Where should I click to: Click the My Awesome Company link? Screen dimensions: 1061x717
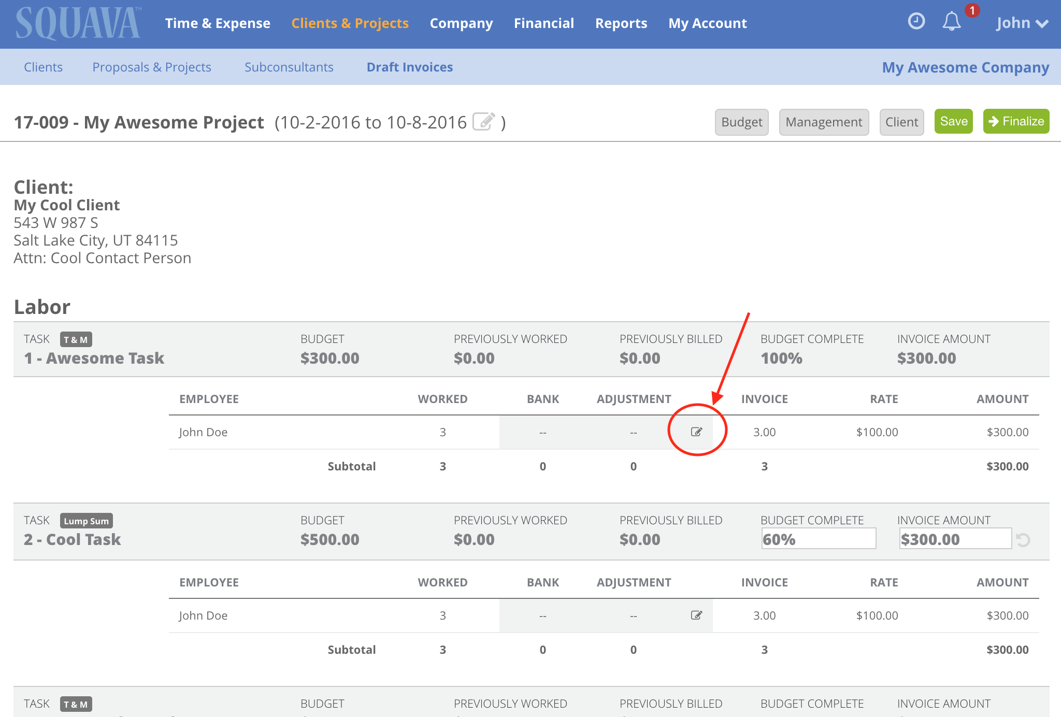(966, 67)
